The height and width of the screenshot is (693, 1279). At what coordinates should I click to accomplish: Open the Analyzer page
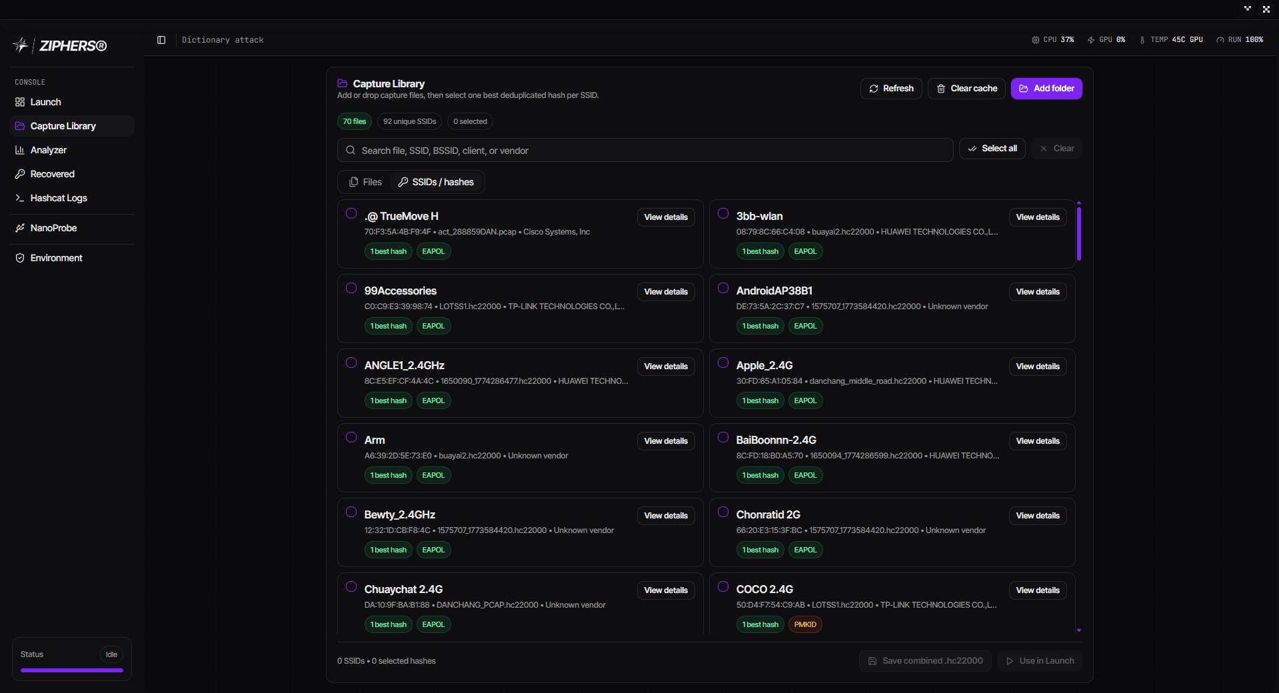72,150
